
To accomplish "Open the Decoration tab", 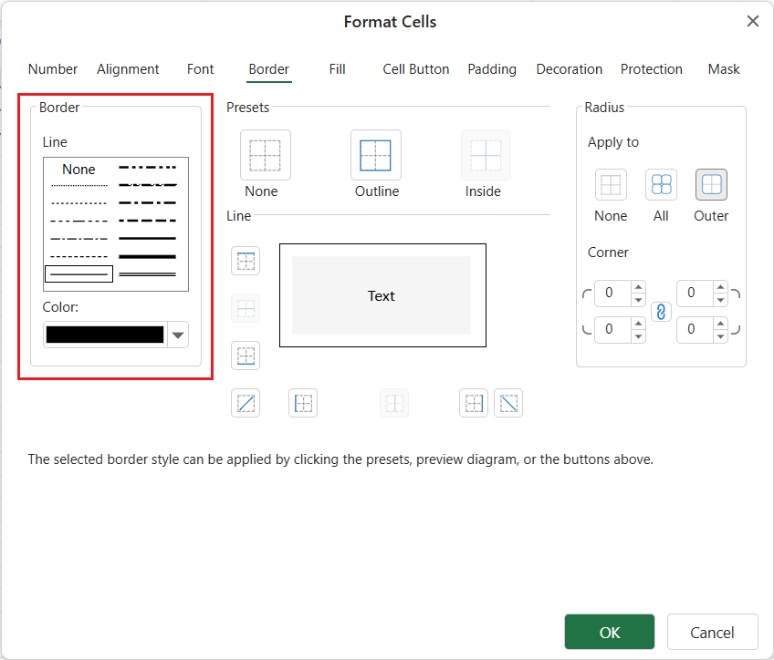I will pyautogui.click(x=570, y=69).
